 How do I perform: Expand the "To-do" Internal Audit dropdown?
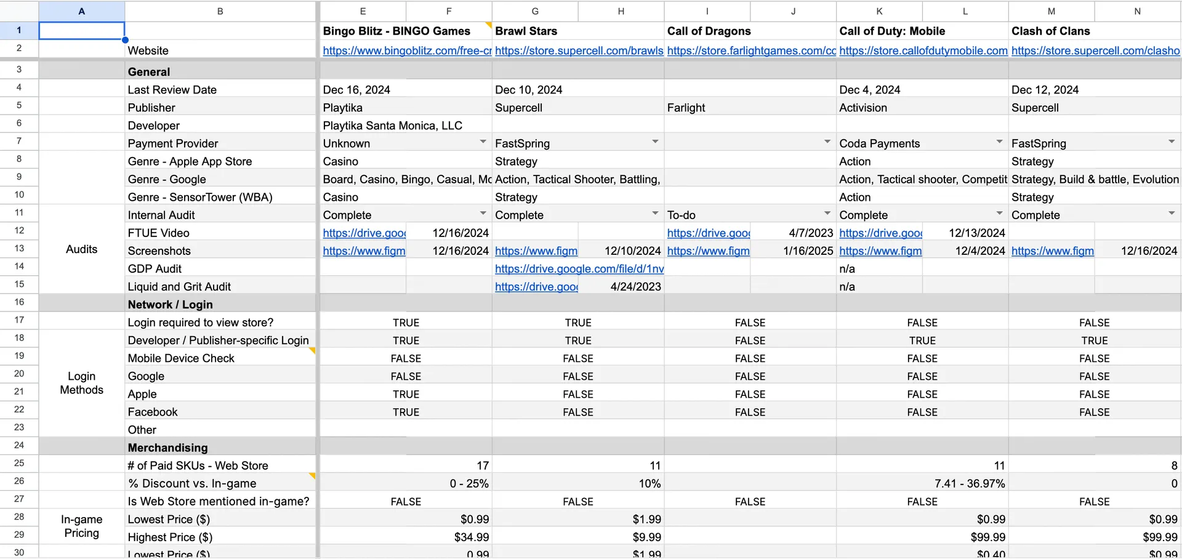click(827, 213)
